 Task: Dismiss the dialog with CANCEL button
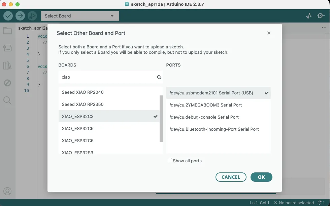pos(231,177)
